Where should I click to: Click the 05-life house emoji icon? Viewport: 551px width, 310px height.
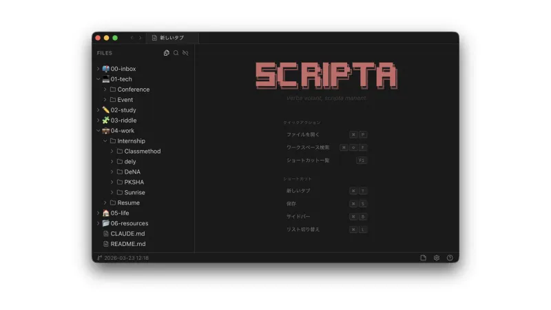[106, 213]
